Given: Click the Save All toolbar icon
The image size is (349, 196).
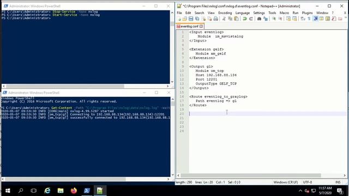Looking at the screenshot, I should click(197, 19).
